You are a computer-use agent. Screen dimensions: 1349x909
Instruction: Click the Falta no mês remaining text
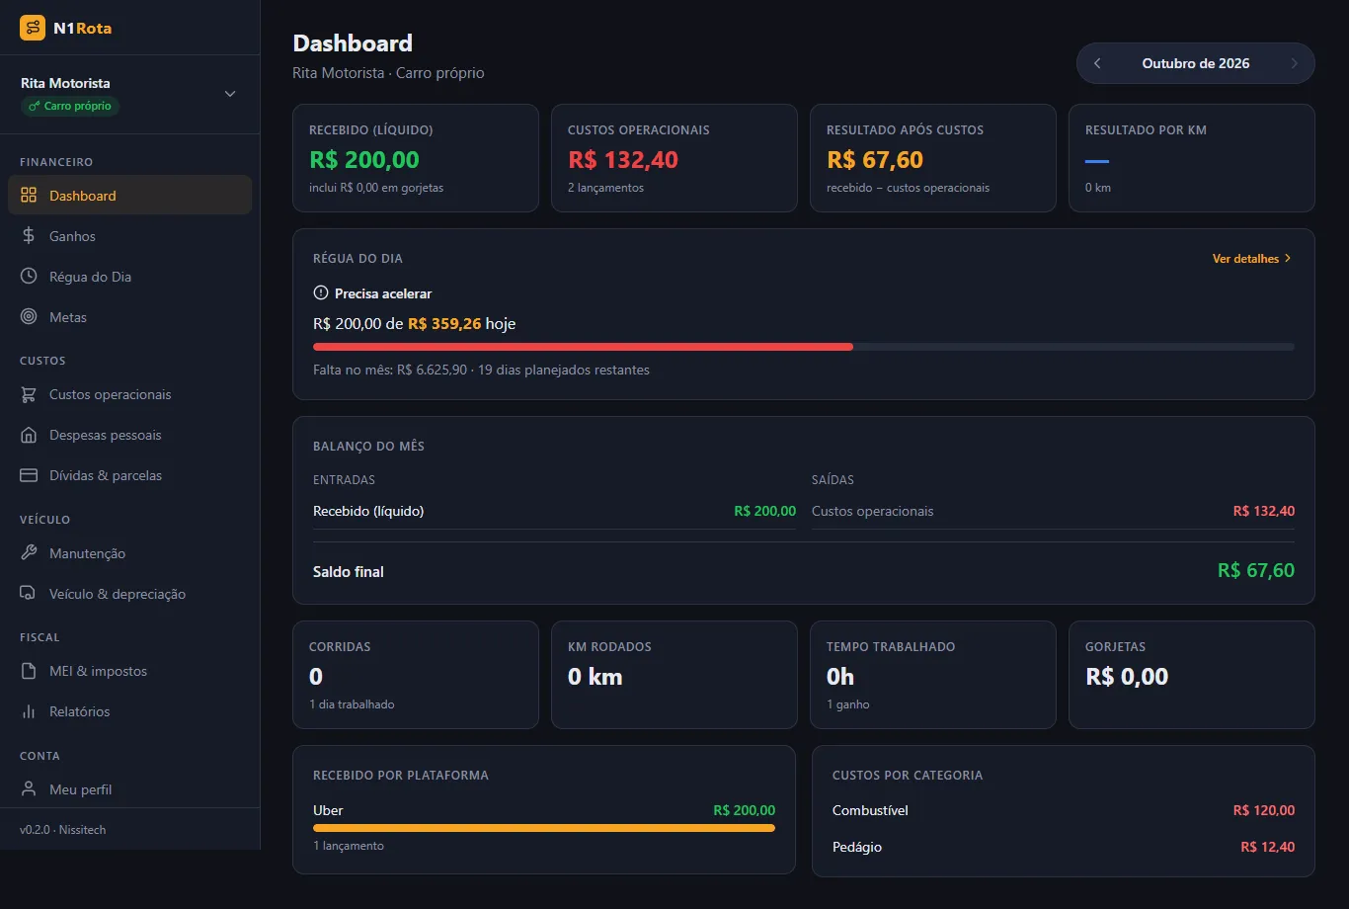click(x=481, y=370)
